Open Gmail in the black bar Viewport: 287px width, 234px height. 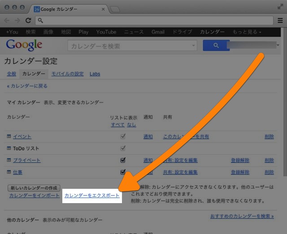coord(158,32)
